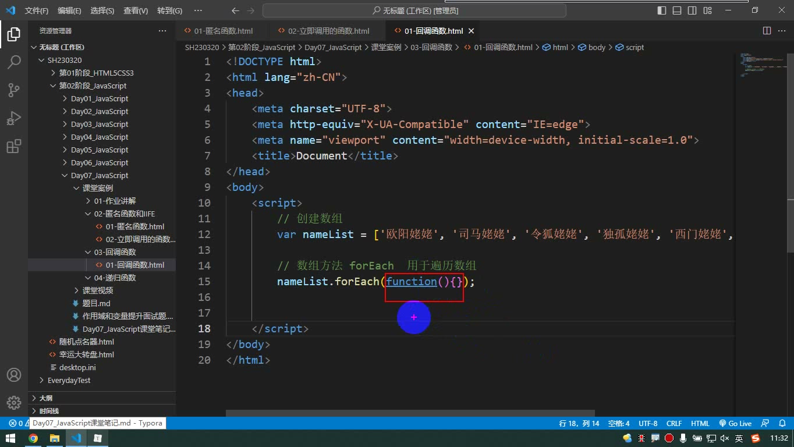Click the red record icon in the system tray
Viewport: 794px width, 447px height.
669,438
